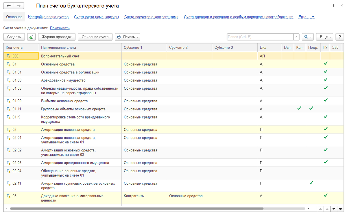The width and height of the screenshot is (347, 213).
Task: Jump to the last row with the bottom arrow
Action: click(x=340, y=209)
